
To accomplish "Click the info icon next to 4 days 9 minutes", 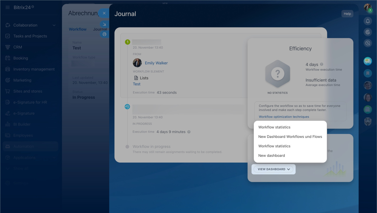I will pos(189,132).
